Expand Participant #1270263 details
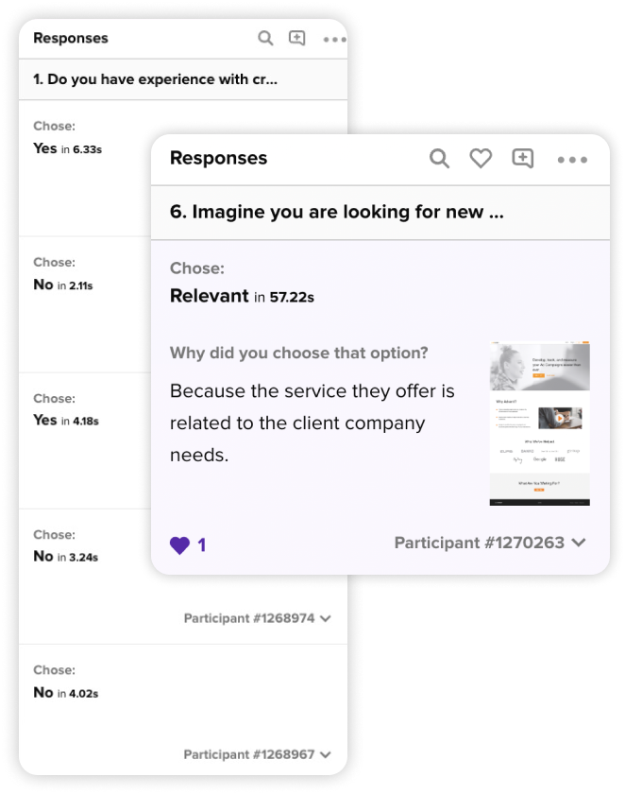The height and width of the screenshot is (794, 625). [489, 543]
